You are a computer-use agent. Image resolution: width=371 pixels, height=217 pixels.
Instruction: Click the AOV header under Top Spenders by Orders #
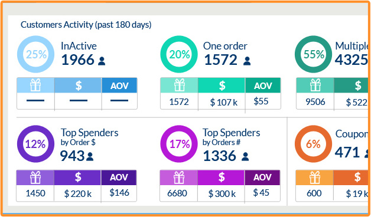(x=262, y=177)
